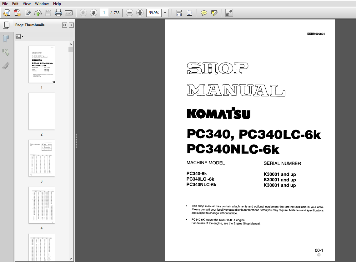356x262 pixels.
Task: Select page 4 thumbnail
Action: [x=42, y=205]
